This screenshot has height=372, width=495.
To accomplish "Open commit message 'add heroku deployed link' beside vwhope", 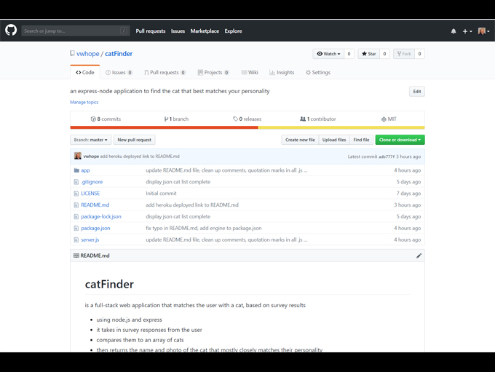I will [140, 157].
